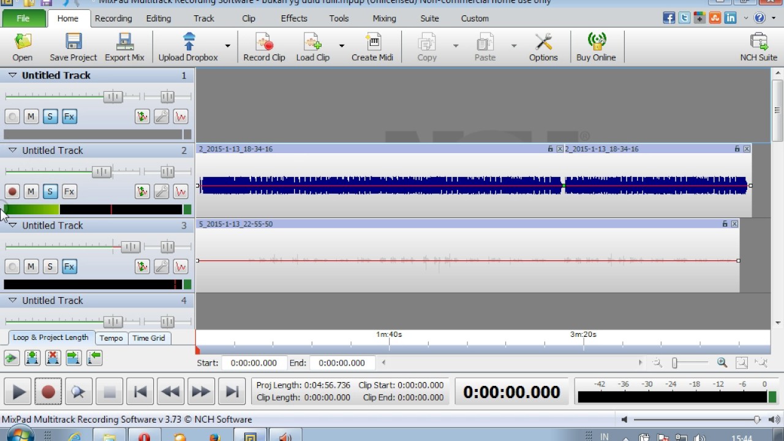Screen dimensions: 784x441
Task: Toggle Fx on track 3
Action: click(69, 266)
